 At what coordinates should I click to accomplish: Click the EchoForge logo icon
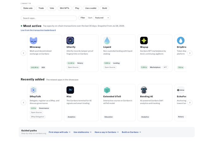(181, 90)
